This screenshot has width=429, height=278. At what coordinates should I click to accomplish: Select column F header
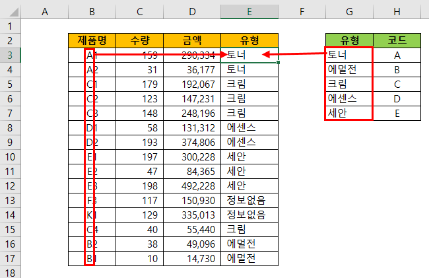click(302, 12)
